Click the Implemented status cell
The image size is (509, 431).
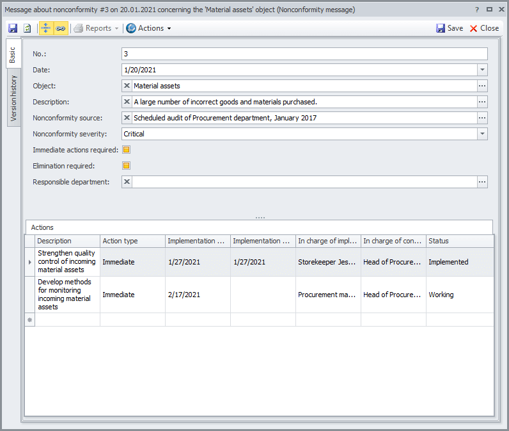pyautogui.click(x=460, y=262)
